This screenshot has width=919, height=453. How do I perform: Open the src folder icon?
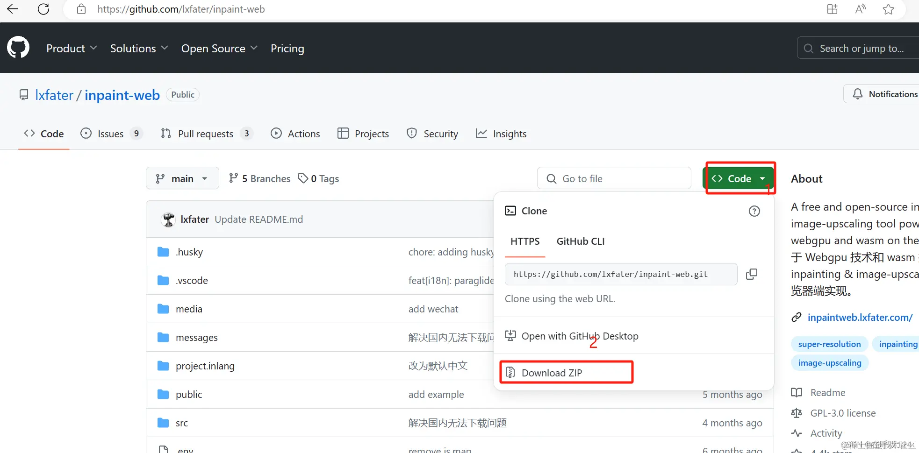point(163,423)
